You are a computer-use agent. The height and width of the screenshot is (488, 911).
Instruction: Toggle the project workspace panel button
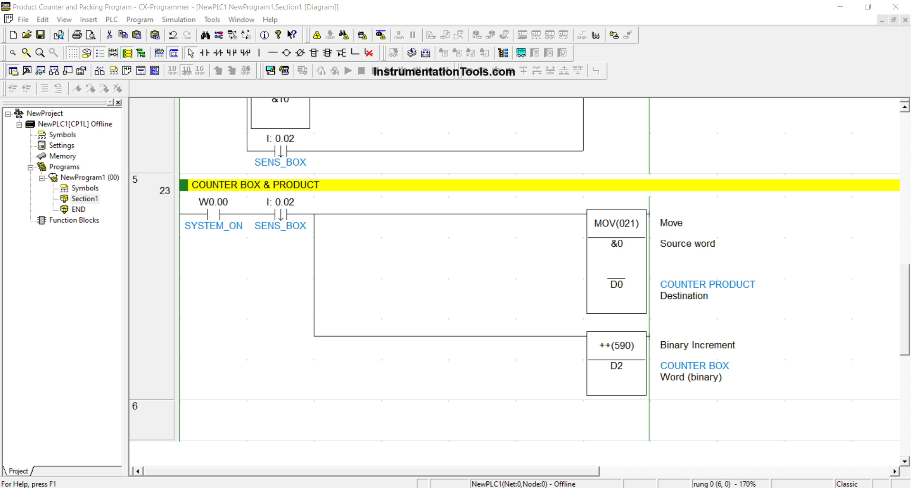point(13,71)
